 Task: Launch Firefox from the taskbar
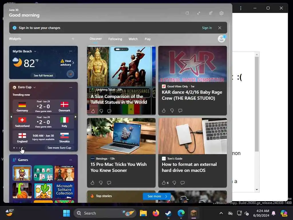(156, 213)
